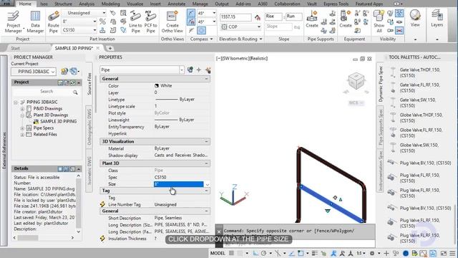Click the Rise slope input field
The height and width of the screenshot is (258, 458).
point(273,16)
